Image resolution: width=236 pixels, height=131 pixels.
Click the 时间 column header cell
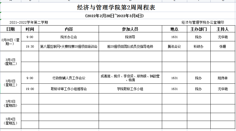(x=30, y=29)
